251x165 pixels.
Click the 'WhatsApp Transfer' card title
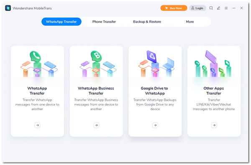click(x=37, y=91)
